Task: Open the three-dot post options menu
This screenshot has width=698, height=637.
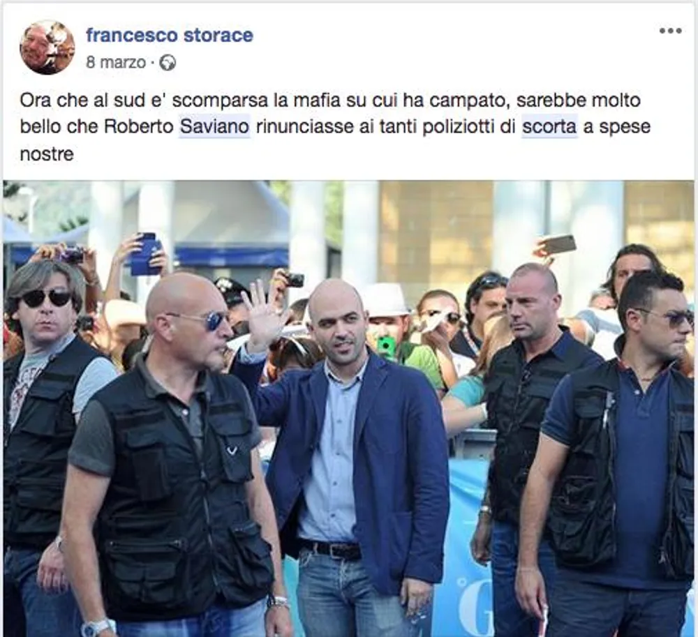Action: point(670,31)
